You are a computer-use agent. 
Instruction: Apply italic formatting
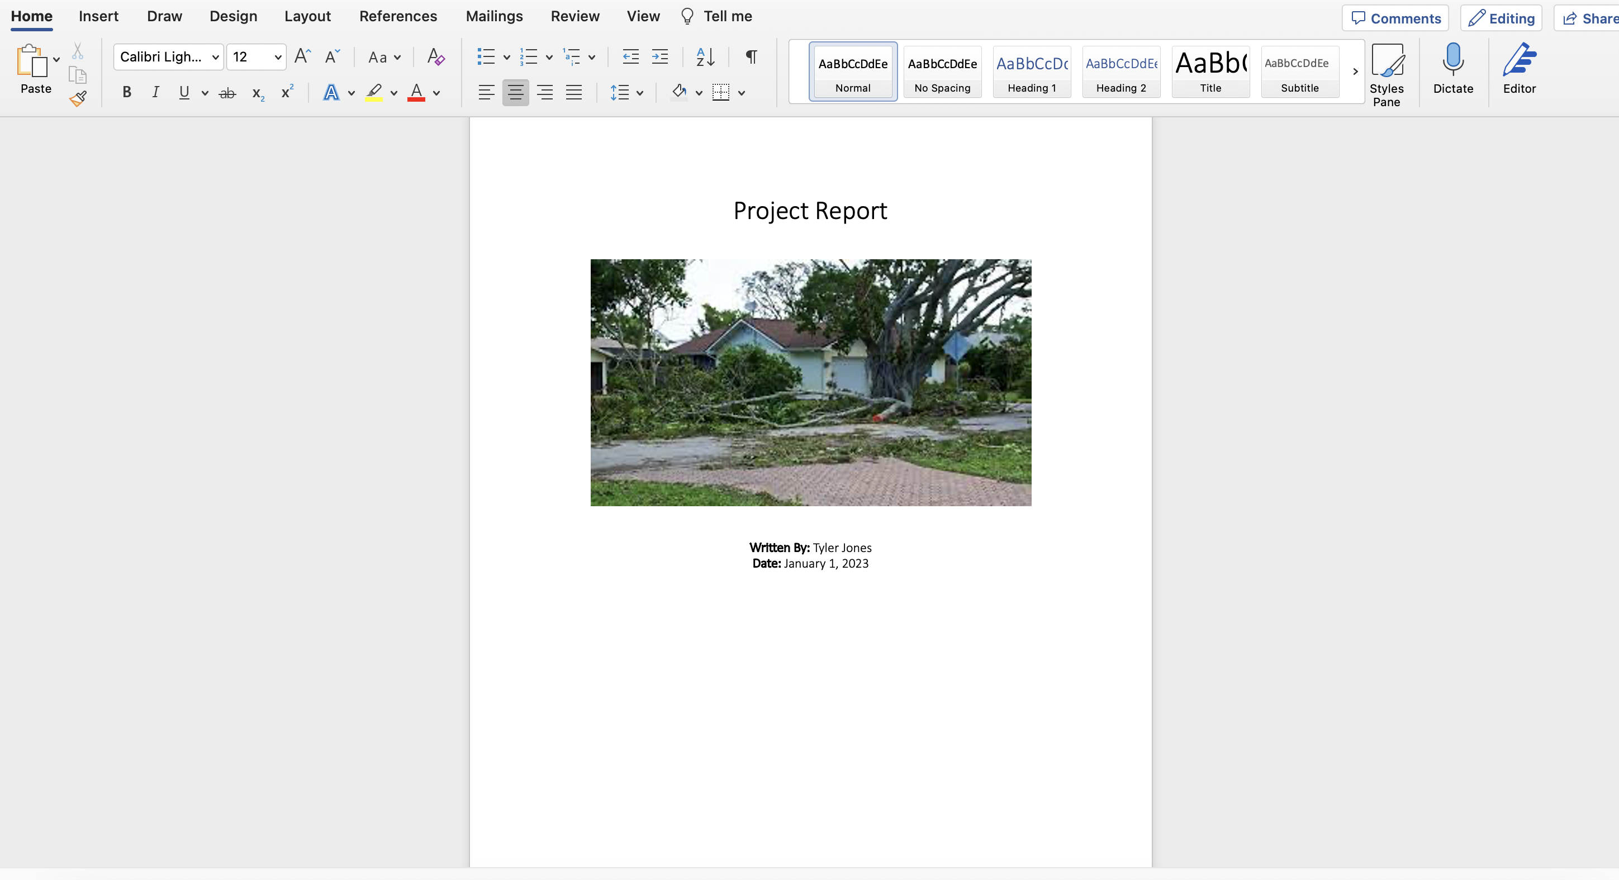coord(155,92)
